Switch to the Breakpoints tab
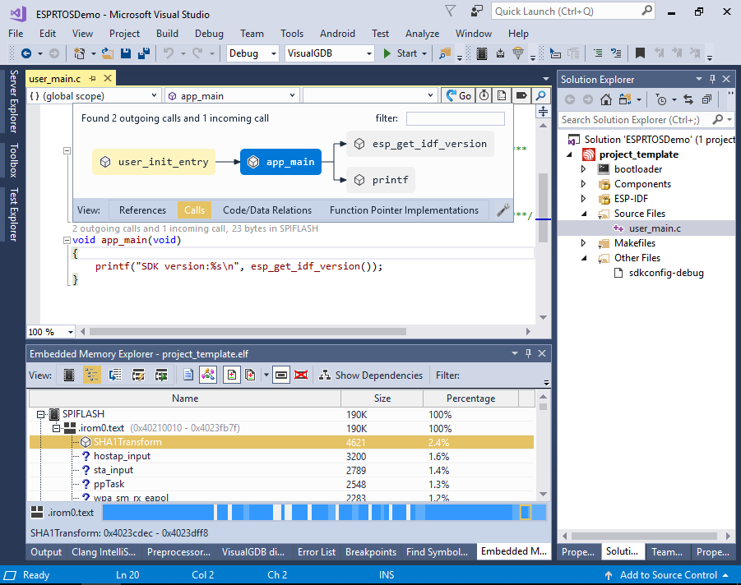This screenshot has height=585, width=741. click(x=371, y=552)
